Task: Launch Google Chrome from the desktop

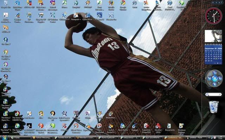Action: coord(123,3)
